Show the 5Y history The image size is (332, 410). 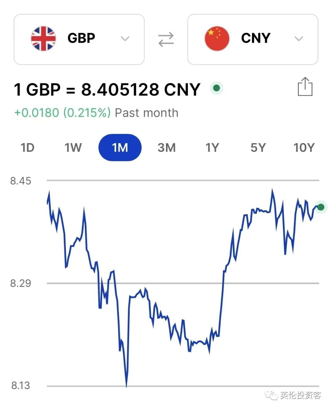(x=258, y=148)
